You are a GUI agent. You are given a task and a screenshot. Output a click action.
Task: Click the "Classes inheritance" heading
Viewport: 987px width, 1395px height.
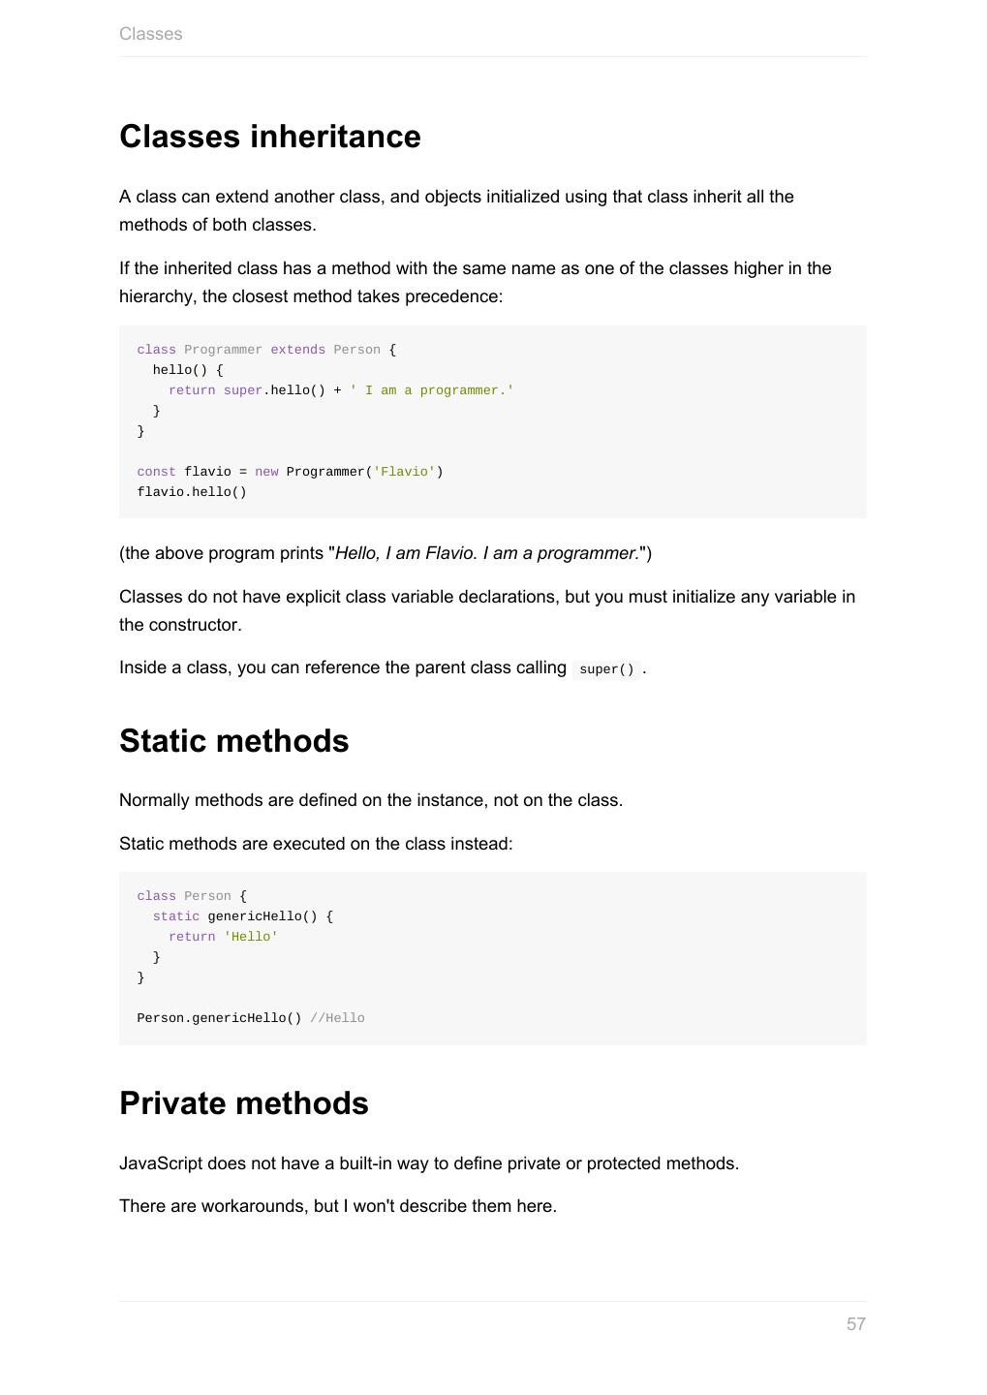269,137
